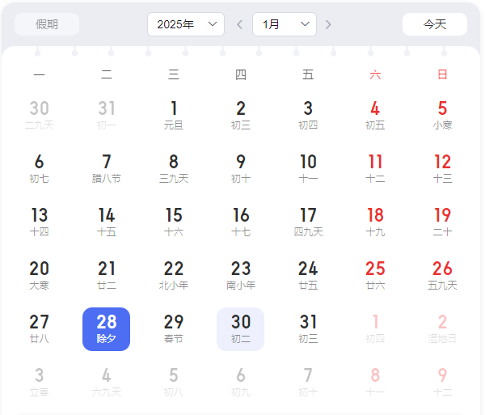Choose January 17 四九天
The height and width of the screenshot is (415, 485).
coord(308,222)
